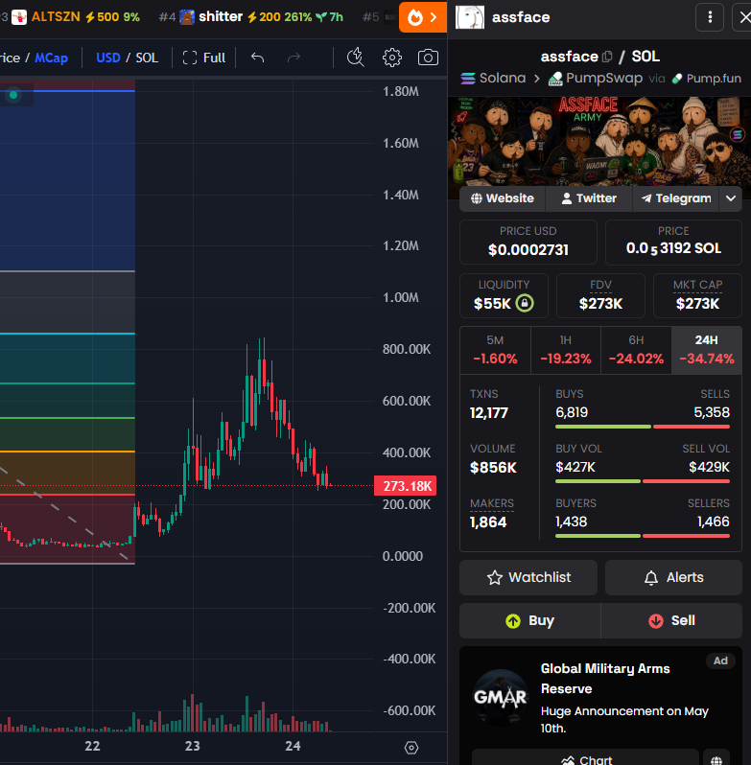Viewport: 751px width, 765px height.
Task: Switch chart currency to USD
Action: point(107,58)
